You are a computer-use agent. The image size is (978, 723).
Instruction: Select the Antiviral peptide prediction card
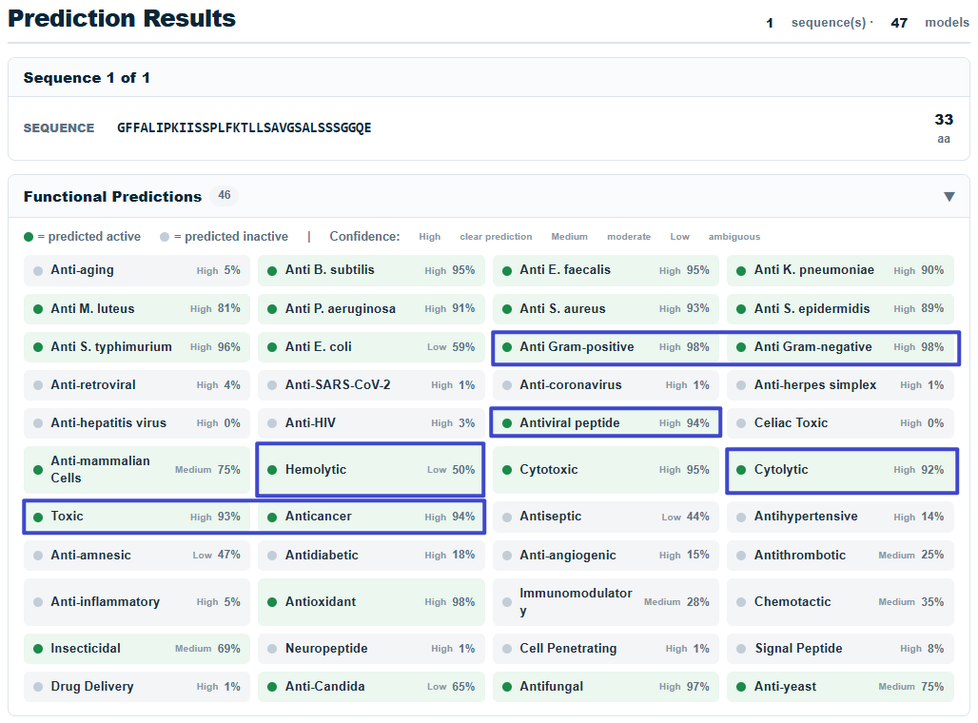606,423
